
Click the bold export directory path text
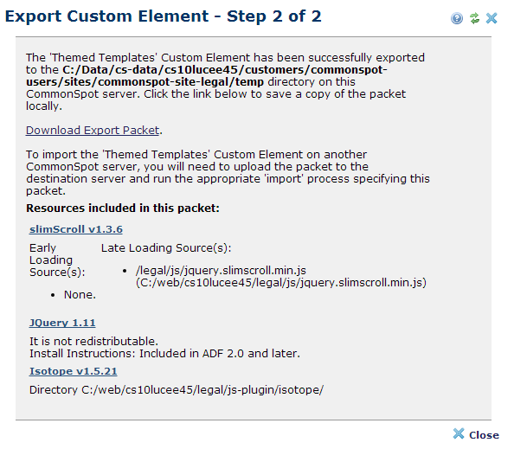click(207, 76)
